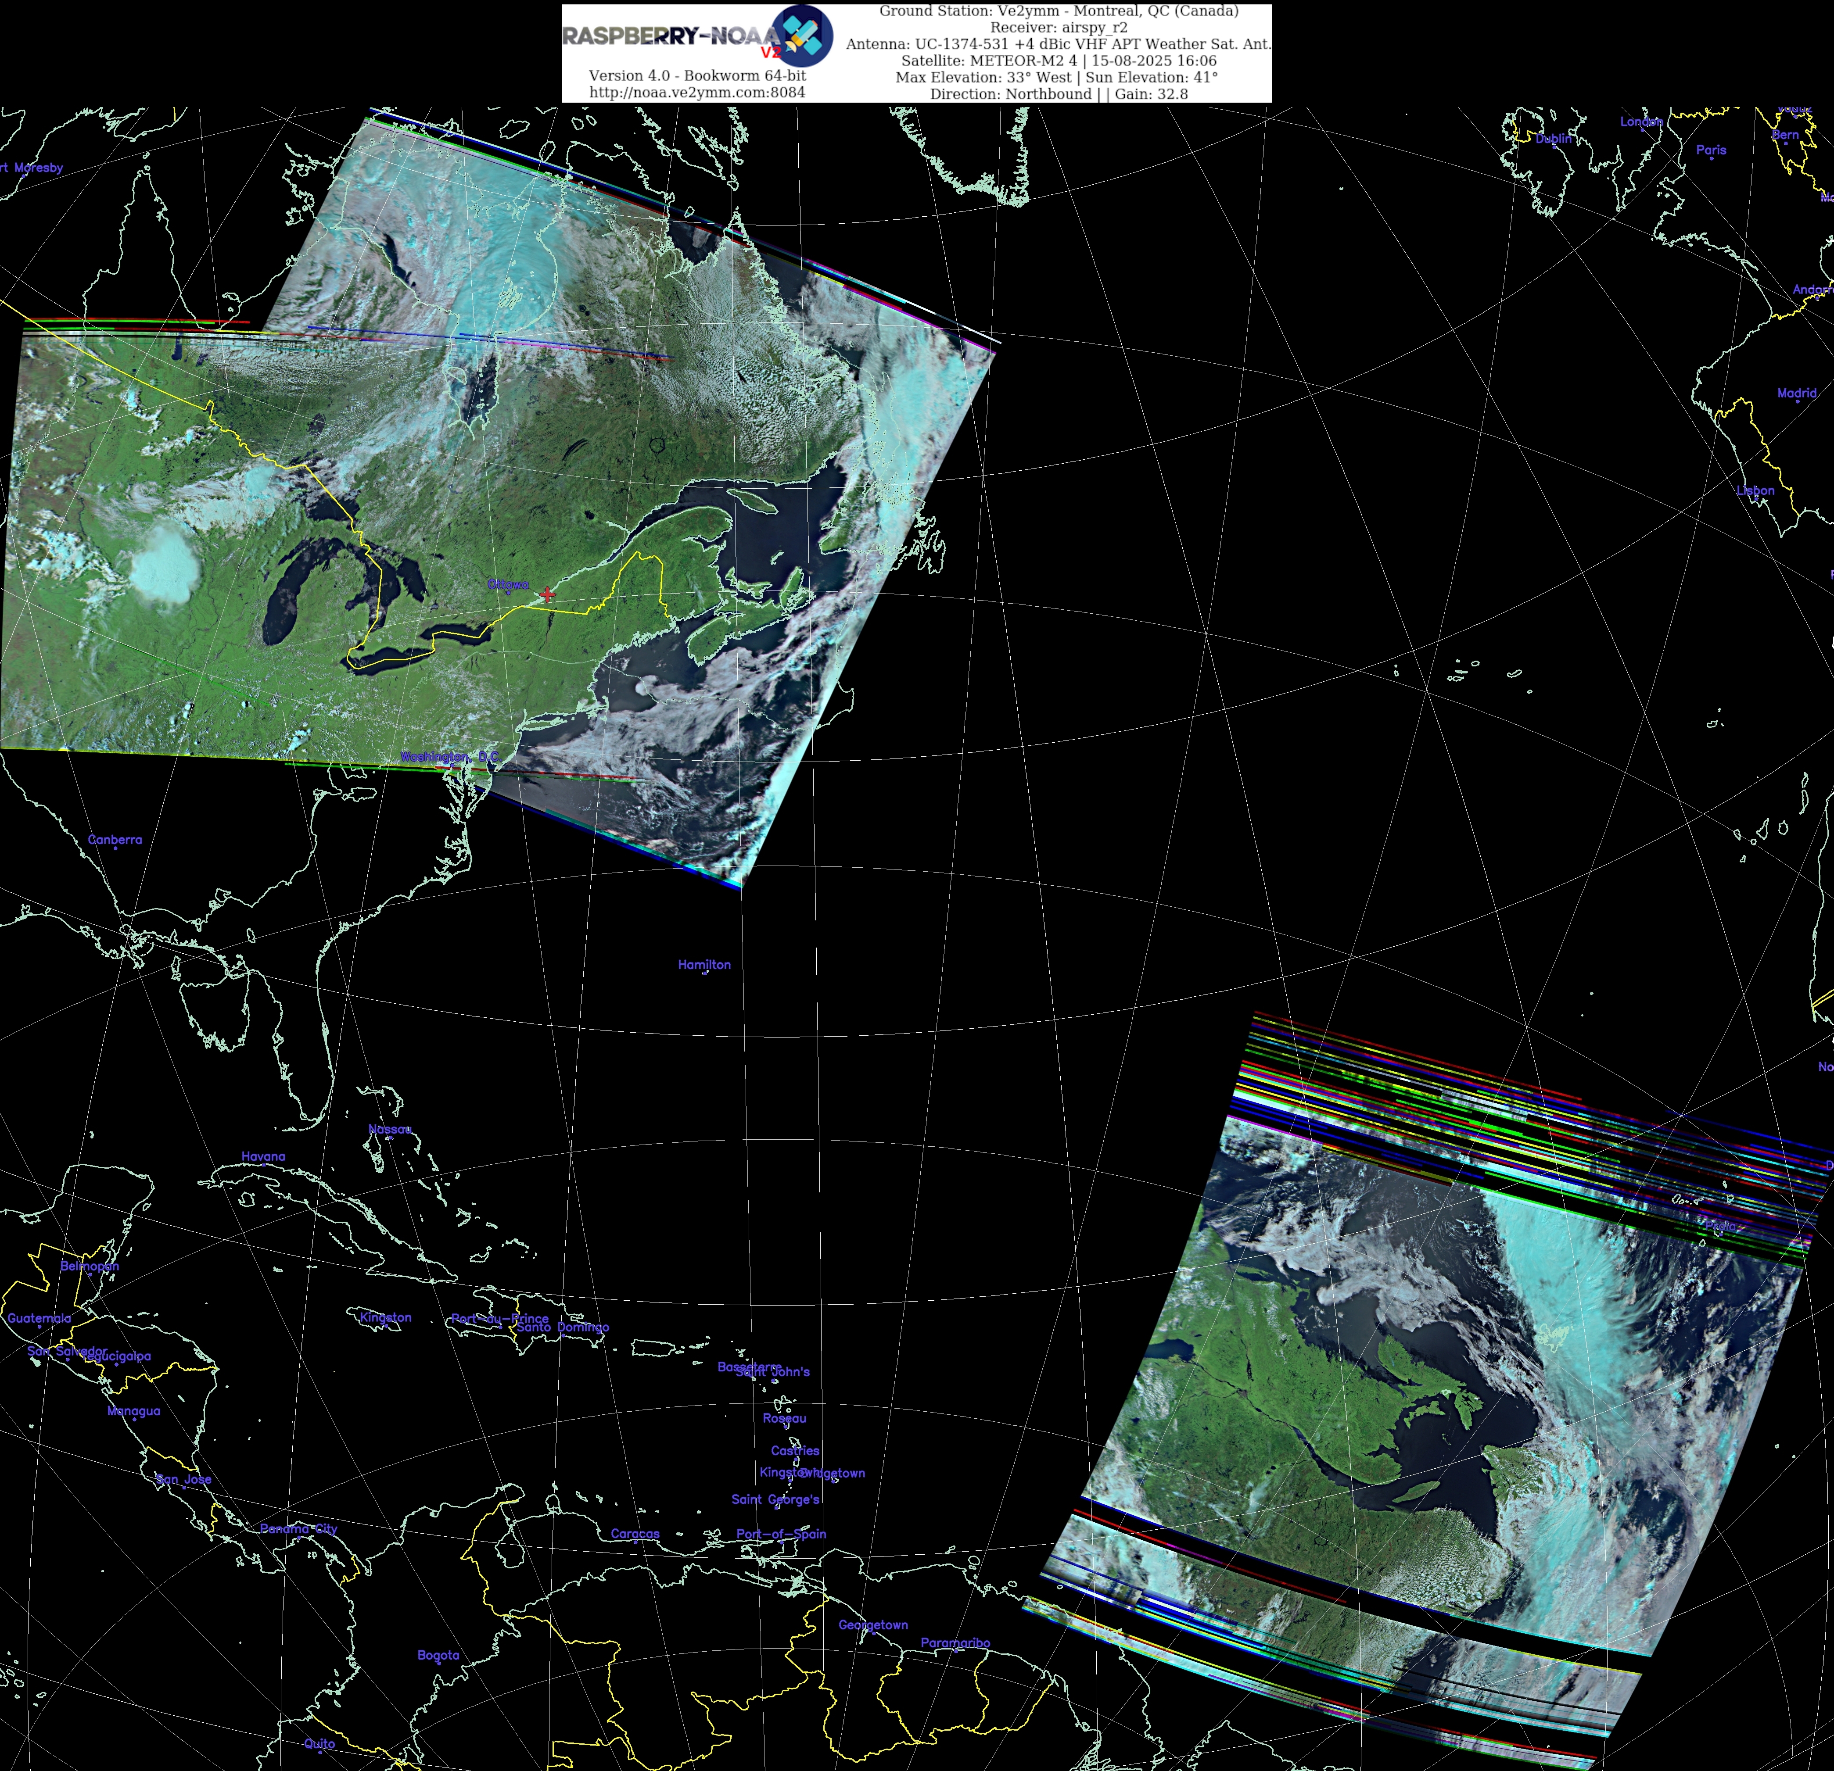Click the Georgetown city label
Screen dimensions: 1834x1771
(x=873, y=1625)
